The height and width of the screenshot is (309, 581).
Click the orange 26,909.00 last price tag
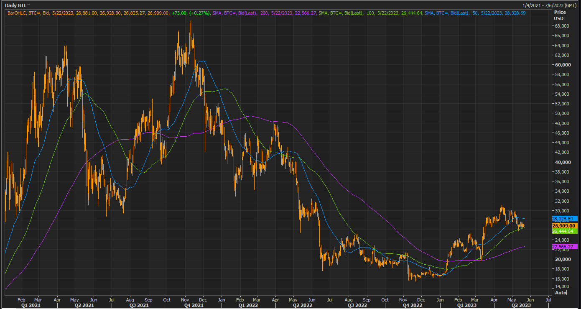[564, 226]
